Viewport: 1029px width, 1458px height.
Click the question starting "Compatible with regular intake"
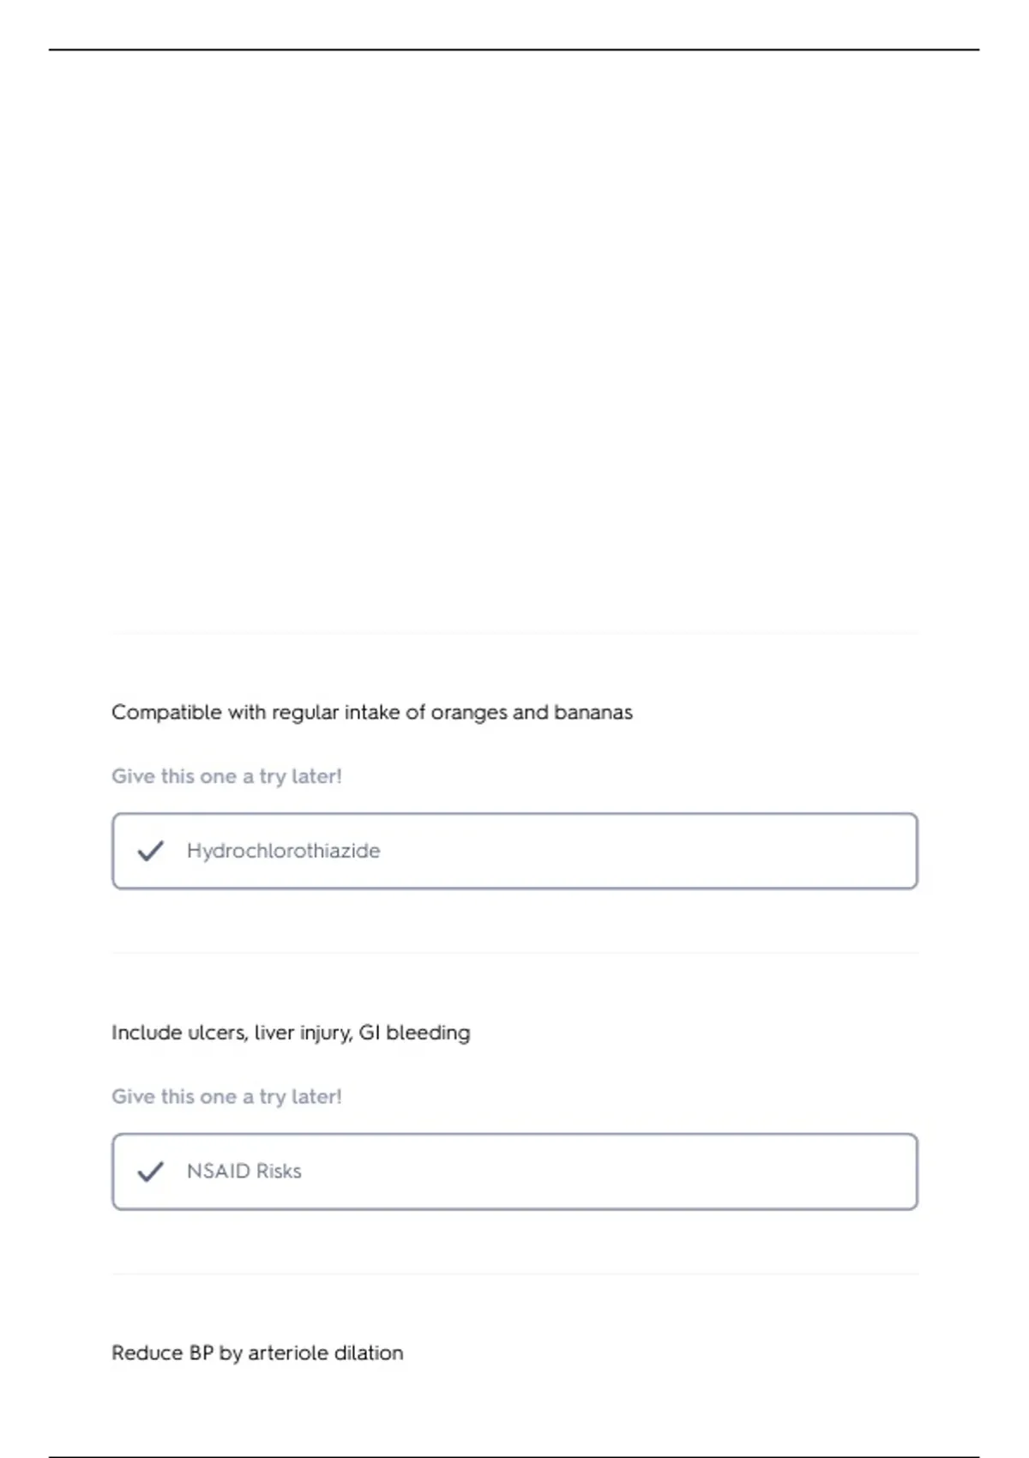[x=371, y=713]
